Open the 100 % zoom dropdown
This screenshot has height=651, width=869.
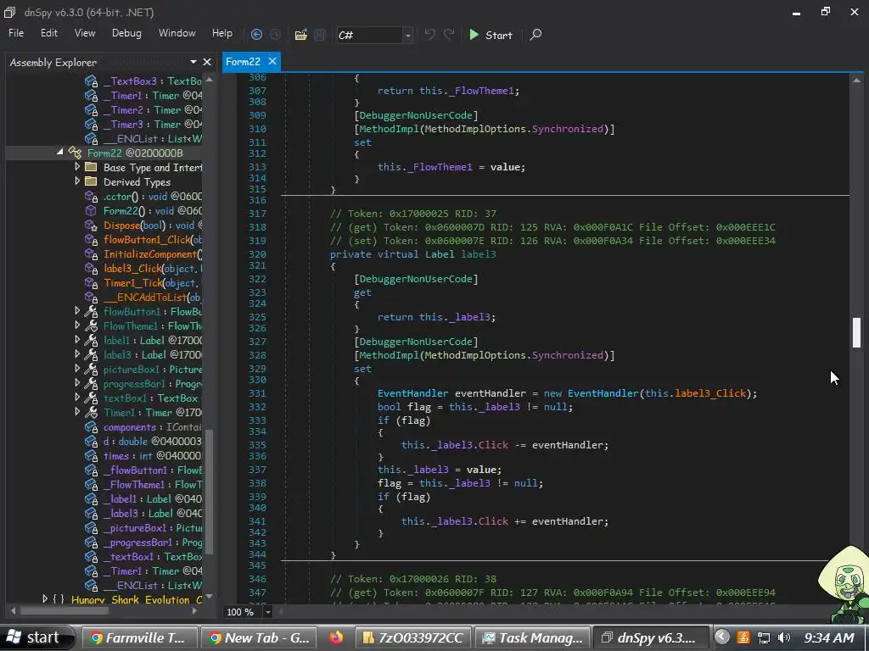pos(268,612)
